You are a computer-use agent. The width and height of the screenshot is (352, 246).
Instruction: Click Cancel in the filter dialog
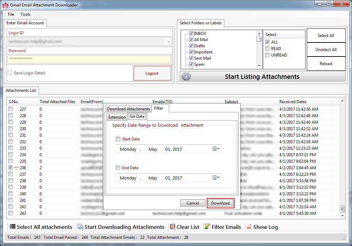pos(193,203)
